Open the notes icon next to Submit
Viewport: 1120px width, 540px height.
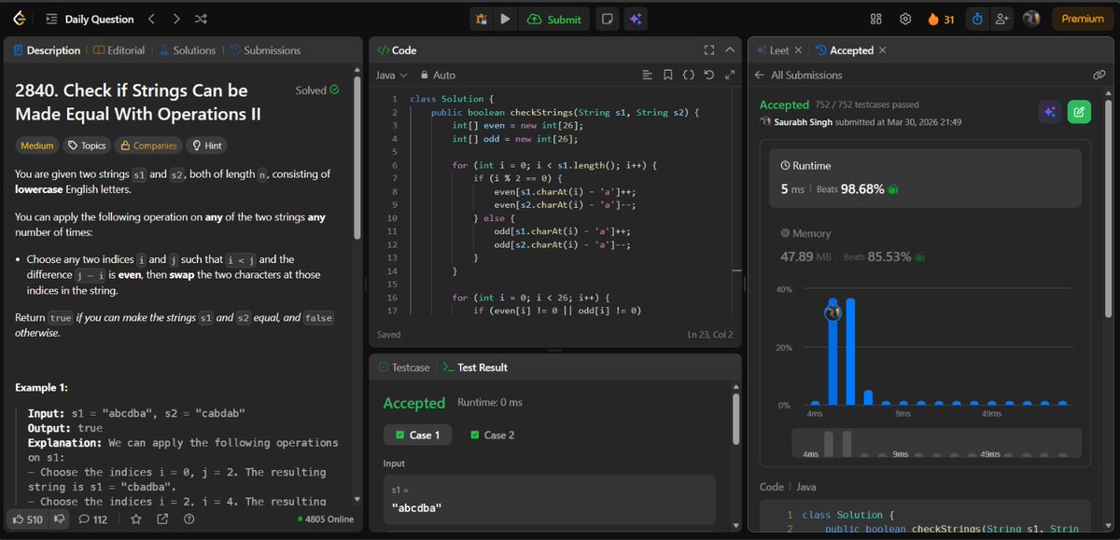point(608,19)
